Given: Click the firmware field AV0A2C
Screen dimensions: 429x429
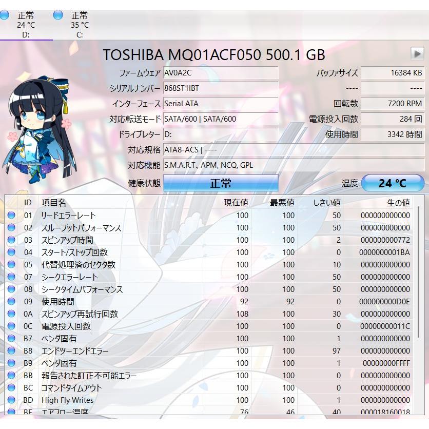Looking at the screenshot, I should click(x=221, y=73).
